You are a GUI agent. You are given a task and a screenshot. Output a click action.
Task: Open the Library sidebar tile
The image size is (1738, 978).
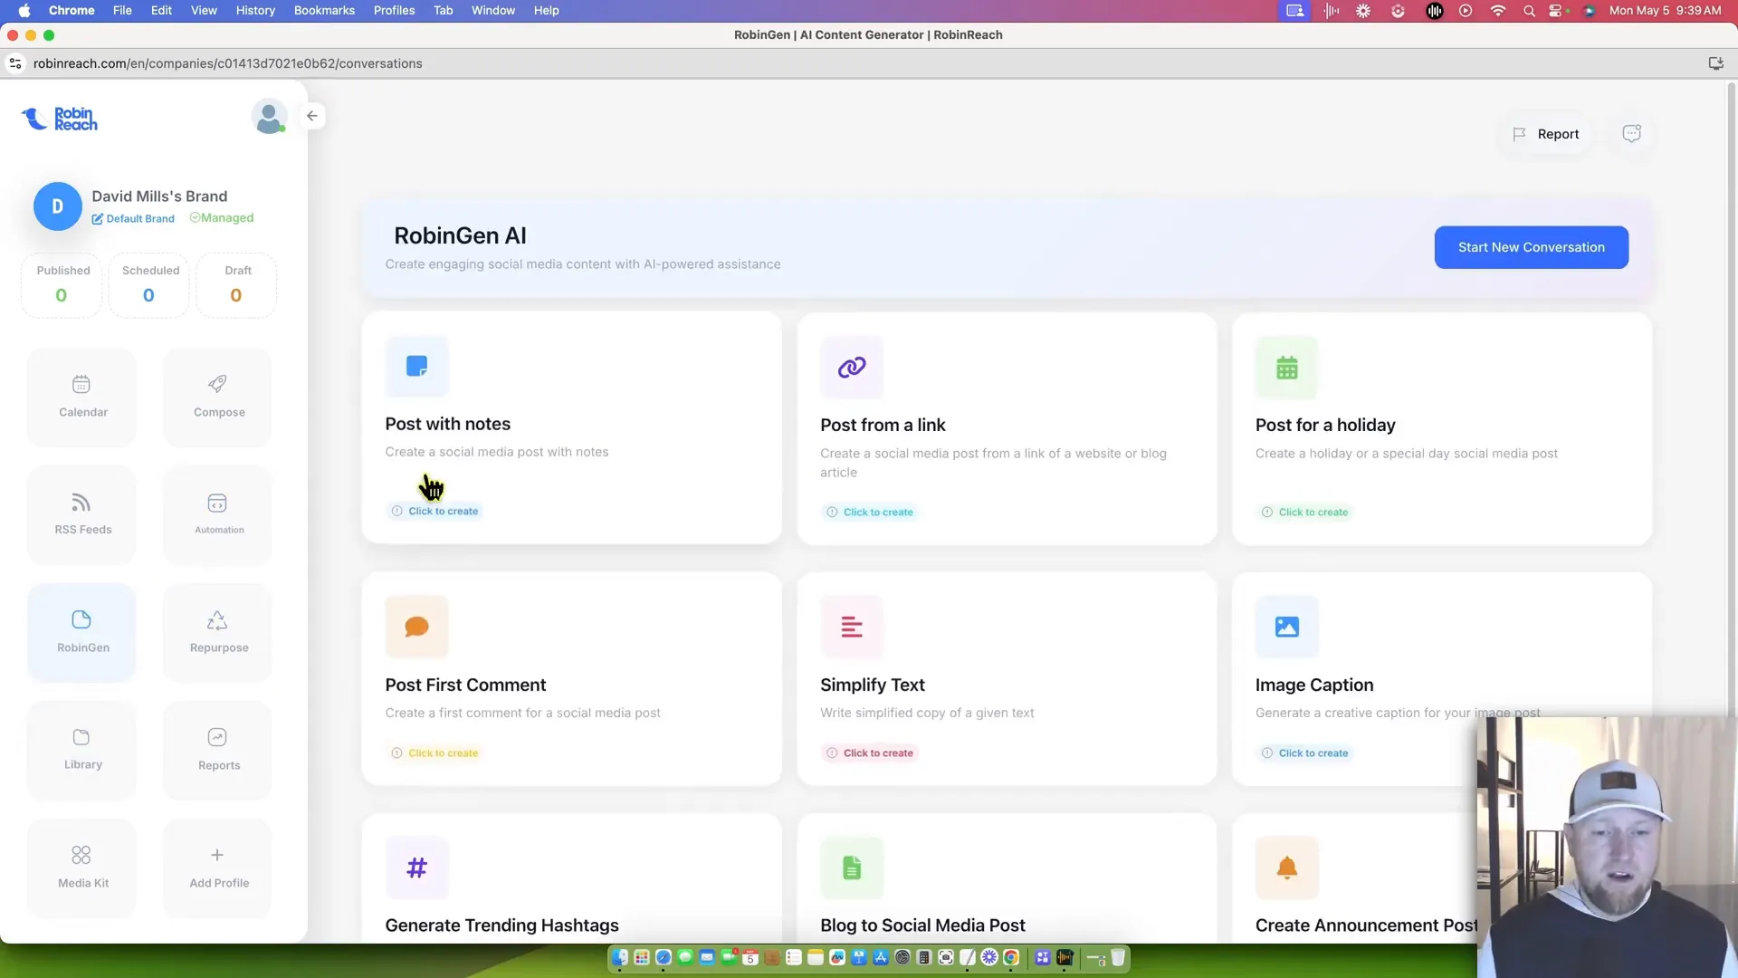pos(82,750)
